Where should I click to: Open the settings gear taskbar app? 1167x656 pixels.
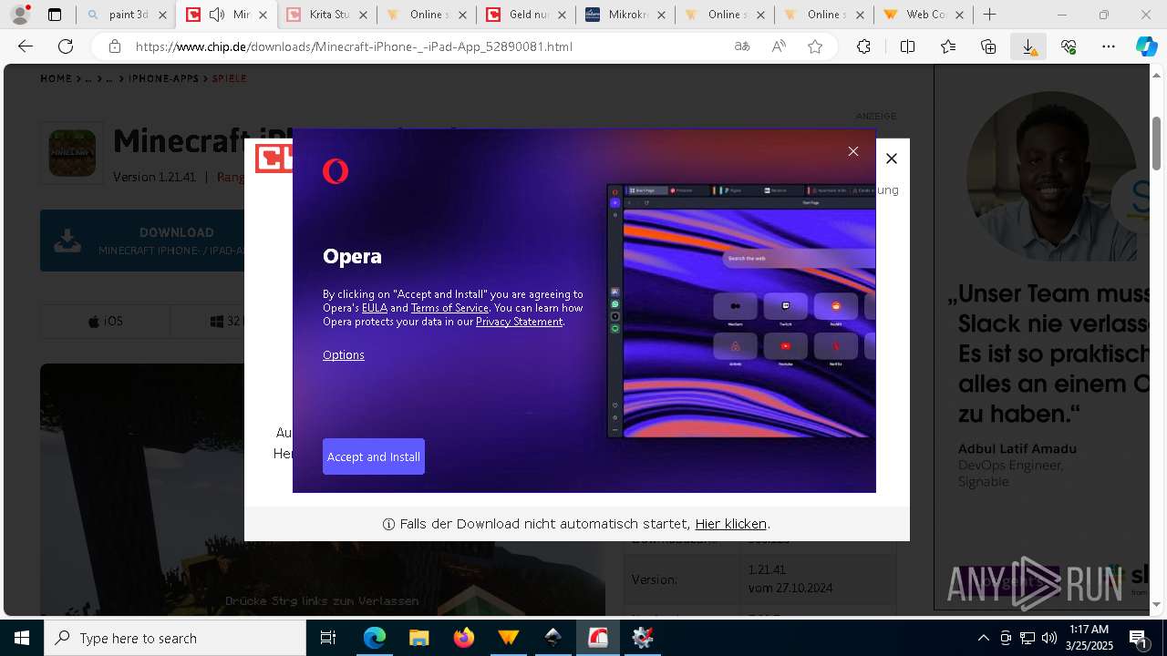642,638
